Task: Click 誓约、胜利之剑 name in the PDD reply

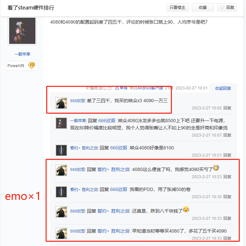Action: pos(84,190)
